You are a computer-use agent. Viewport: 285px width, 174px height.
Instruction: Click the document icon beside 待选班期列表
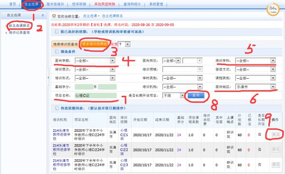[x=57, y=108]
